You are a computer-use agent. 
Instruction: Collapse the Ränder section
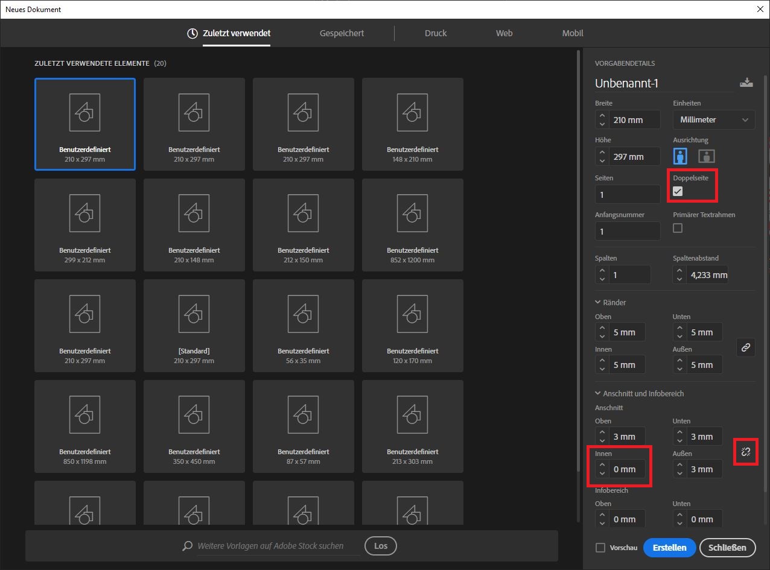[599, 302]
